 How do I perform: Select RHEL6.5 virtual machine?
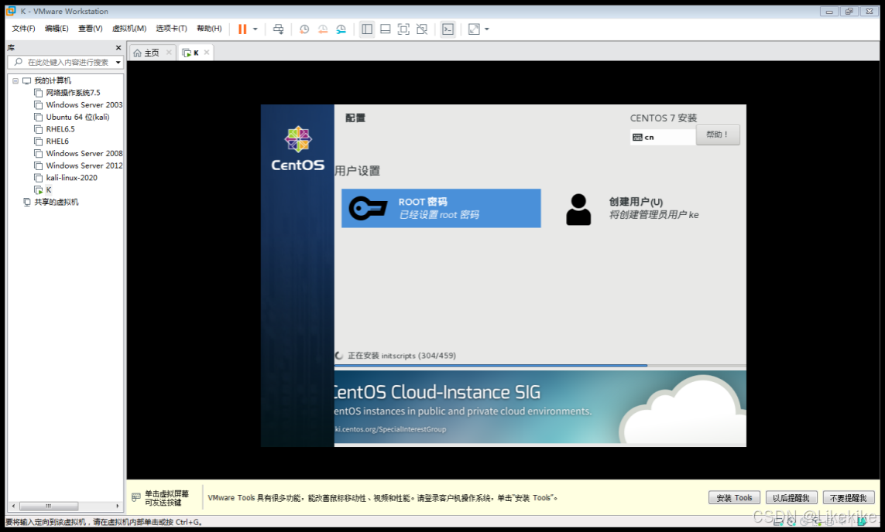[60, 129]
